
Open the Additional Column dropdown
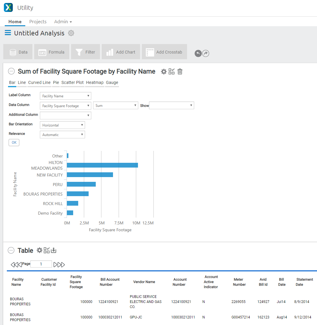65,115
